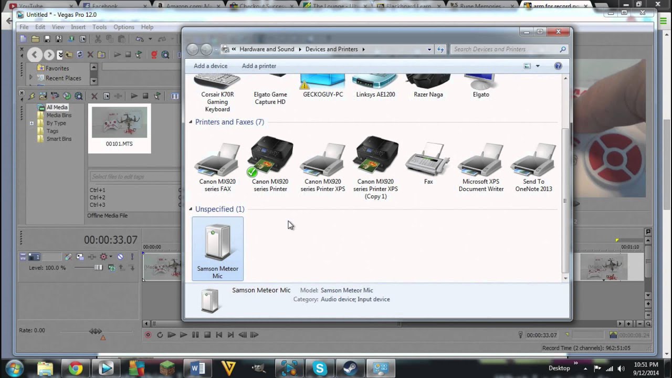Image resolution: width=672 pixels, height=378 pixels.
Task: Open the Undo history dropdown arrow
Action: pyautogui.click(x=150, y=39)
